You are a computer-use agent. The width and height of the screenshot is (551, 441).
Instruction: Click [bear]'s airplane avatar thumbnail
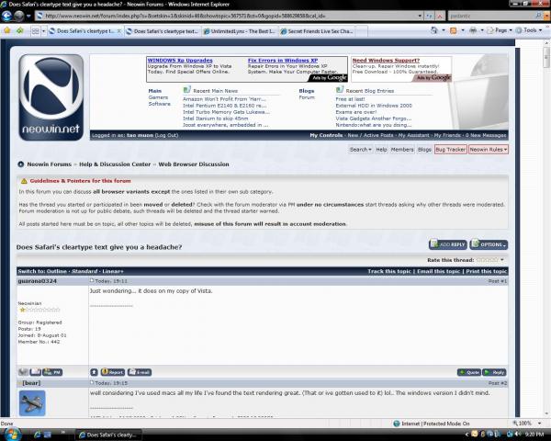coord(32,403)
